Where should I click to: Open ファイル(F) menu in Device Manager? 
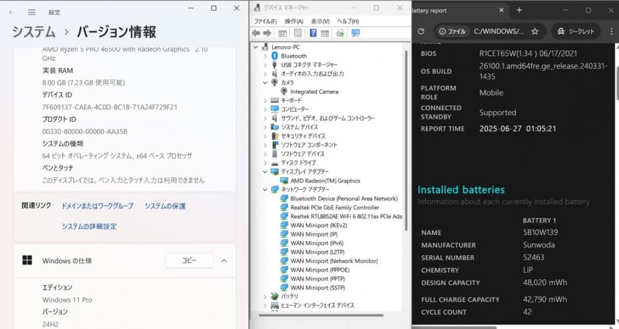[x=266, y=21]
